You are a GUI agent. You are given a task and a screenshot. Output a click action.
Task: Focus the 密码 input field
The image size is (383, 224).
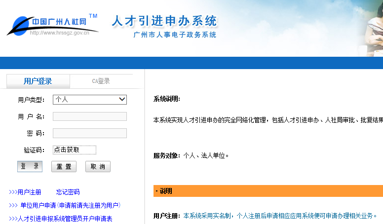pyautogui.click(x=89, y=133)
